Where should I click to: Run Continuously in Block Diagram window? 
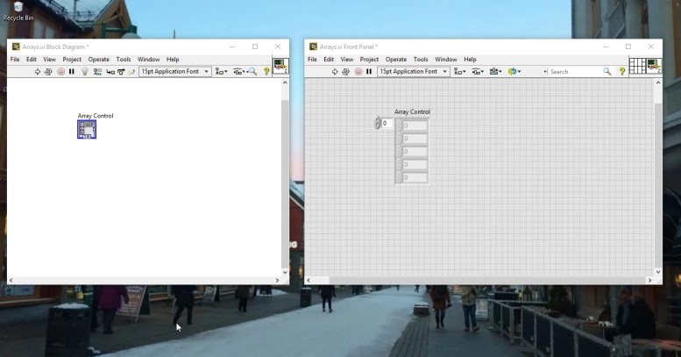tap(48, 72)
